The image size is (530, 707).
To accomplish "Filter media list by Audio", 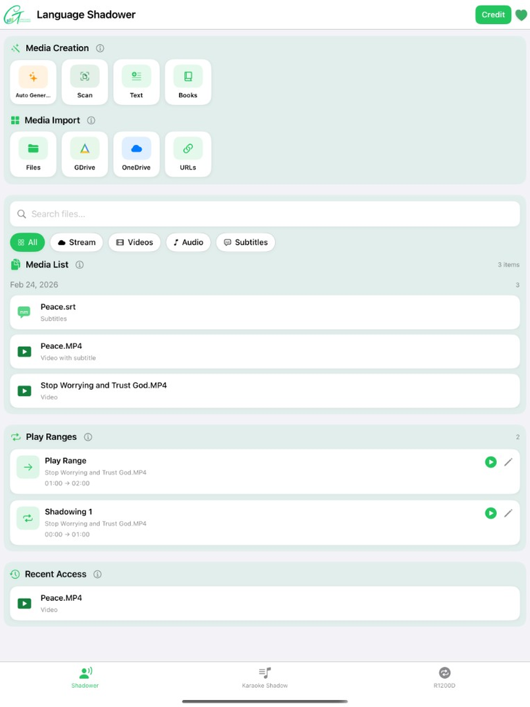I will click(x=188, y=242).
